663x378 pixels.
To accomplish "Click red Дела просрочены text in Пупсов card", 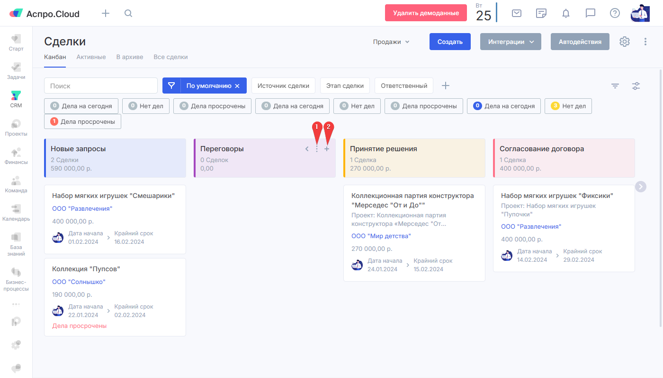I will pyautogui.click(x=79, y=326).
